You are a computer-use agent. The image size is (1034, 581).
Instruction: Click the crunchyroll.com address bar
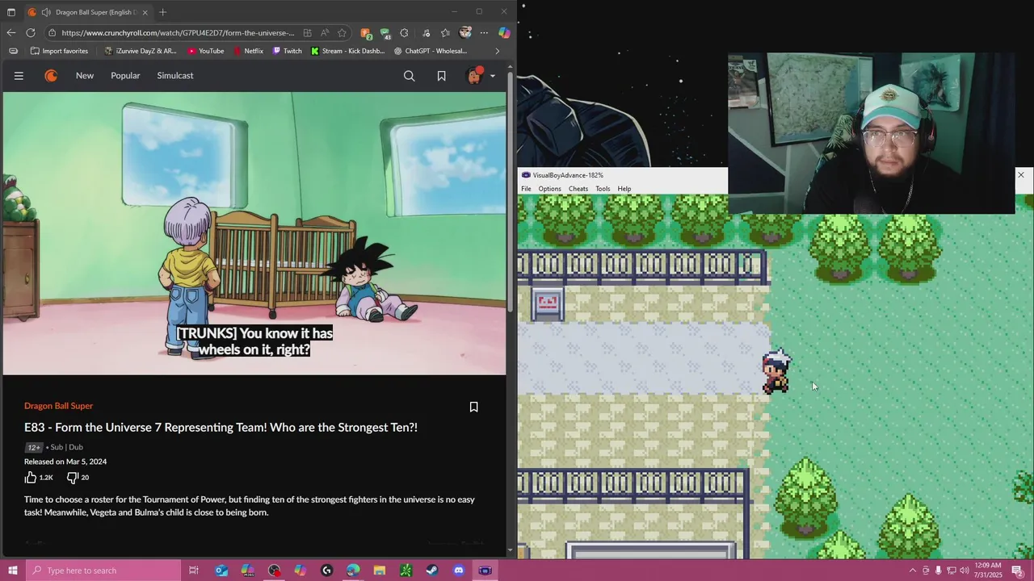point(178,33)
